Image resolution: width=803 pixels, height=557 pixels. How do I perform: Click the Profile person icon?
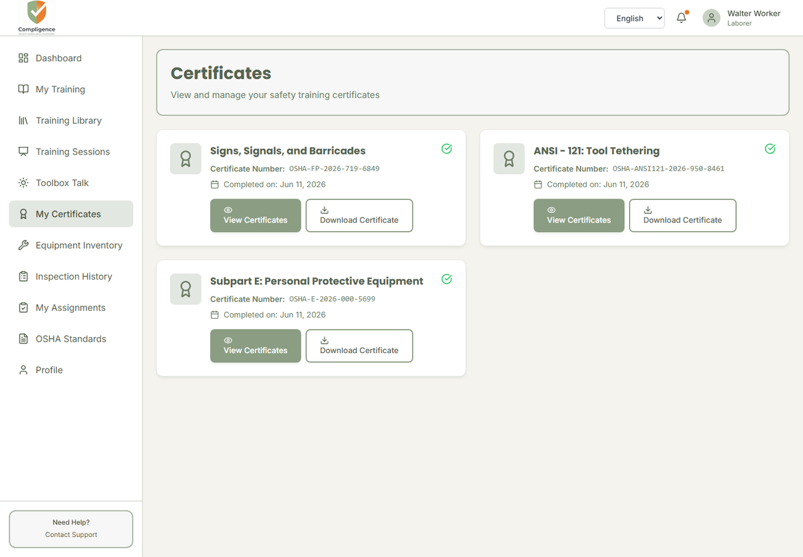23,370
